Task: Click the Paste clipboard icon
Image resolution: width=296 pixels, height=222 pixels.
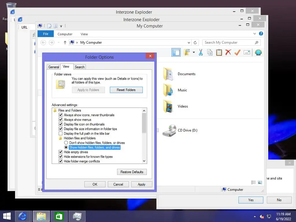Action: (x=219, y=52)
